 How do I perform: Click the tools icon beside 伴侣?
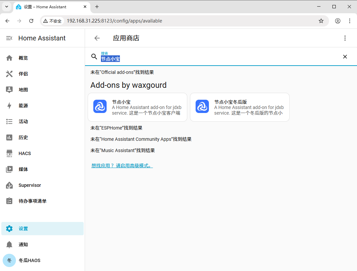(9, 74)
